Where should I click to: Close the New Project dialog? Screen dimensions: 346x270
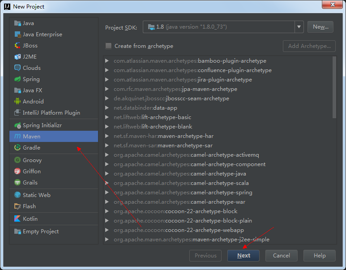tap(332, 4)
